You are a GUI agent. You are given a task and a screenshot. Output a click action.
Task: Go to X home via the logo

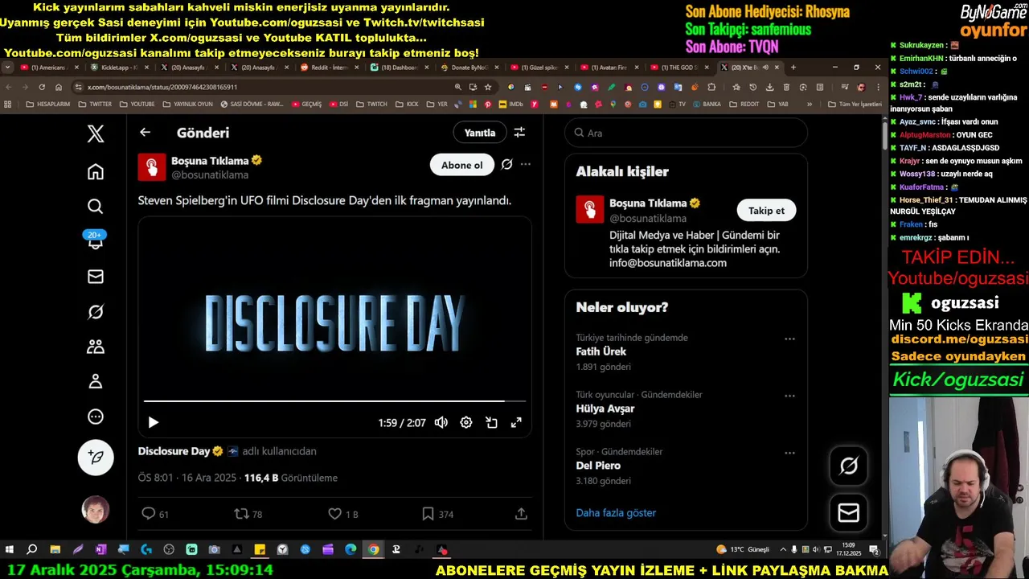click(96, 133)
